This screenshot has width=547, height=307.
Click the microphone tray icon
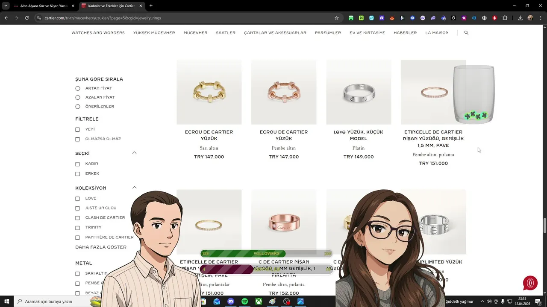pyautogui.click(x=503, y=301)
